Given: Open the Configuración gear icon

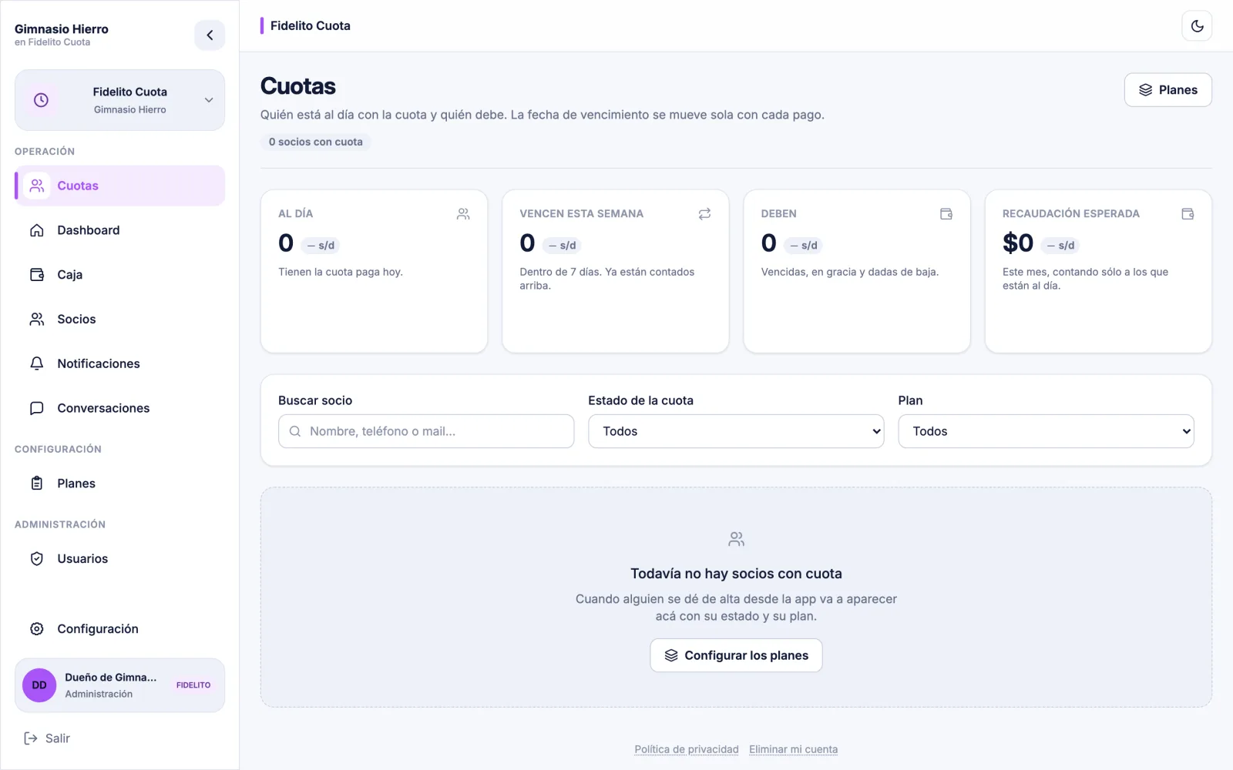Looking at the screenshot, I should tap(37, 629).
